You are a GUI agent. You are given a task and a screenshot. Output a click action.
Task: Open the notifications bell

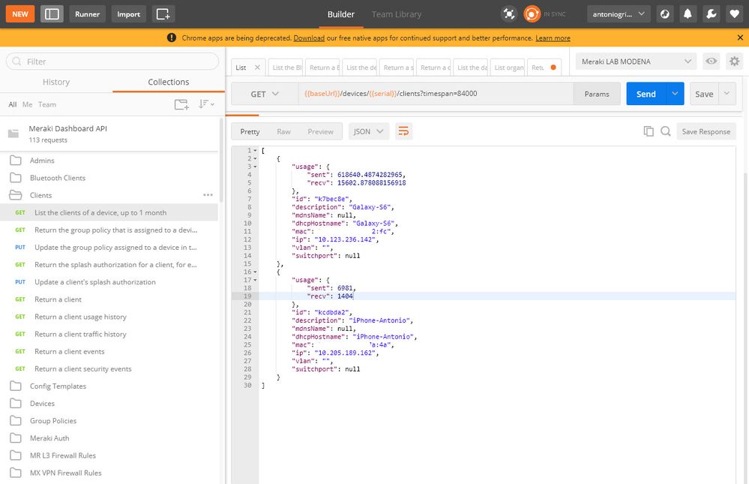click(x=688, y=14)
